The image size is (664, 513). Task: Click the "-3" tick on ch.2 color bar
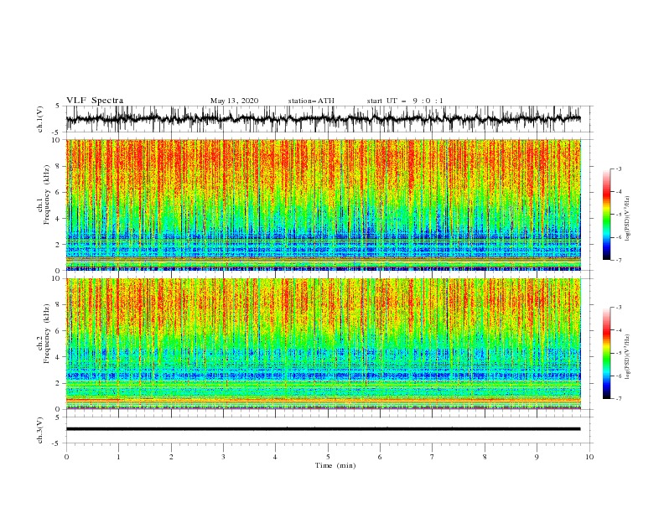618,308
